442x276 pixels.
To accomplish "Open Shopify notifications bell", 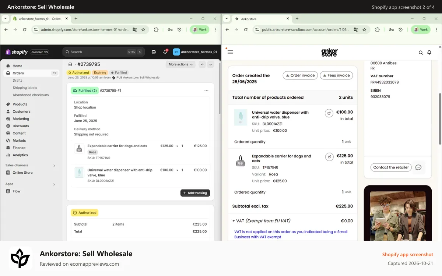I will [165, 52].
